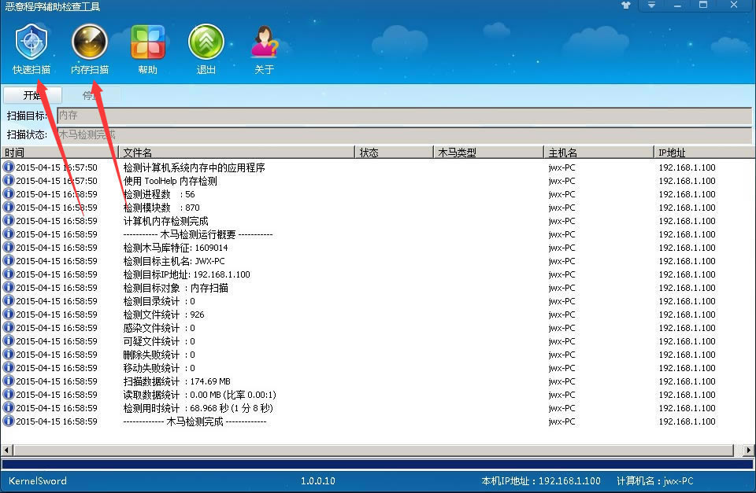Select the final row 木马检测完成
The height and width of the screenshot is (493, 756).
click(378, 421)
